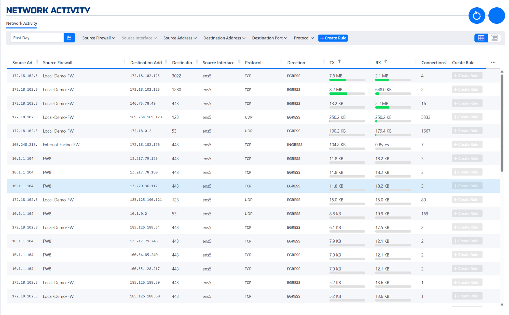Open the Destination Port filter dropdown
Viewport: 509px width, 315px height.
pos(270,38)
